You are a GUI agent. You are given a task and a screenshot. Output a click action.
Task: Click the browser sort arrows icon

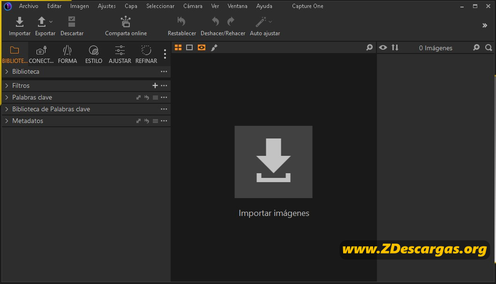(x=395, y=47)
